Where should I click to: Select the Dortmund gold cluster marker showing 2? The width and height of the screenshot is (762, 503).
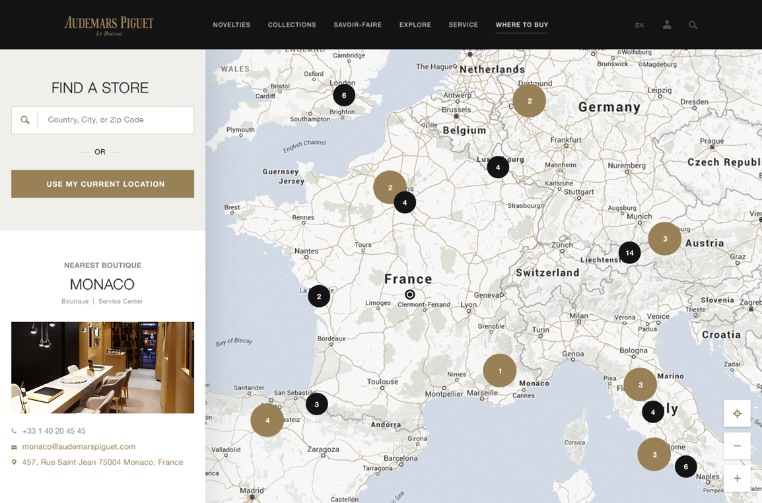point(529,100)
